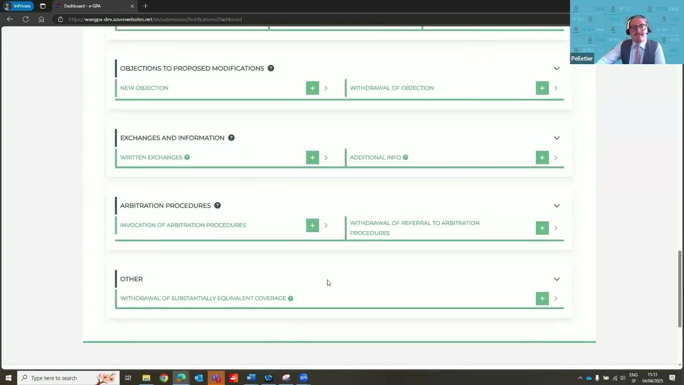Open Google Chrome from the taskbar
The height and width of the screenshot is (385, 684).
point(164,378)
